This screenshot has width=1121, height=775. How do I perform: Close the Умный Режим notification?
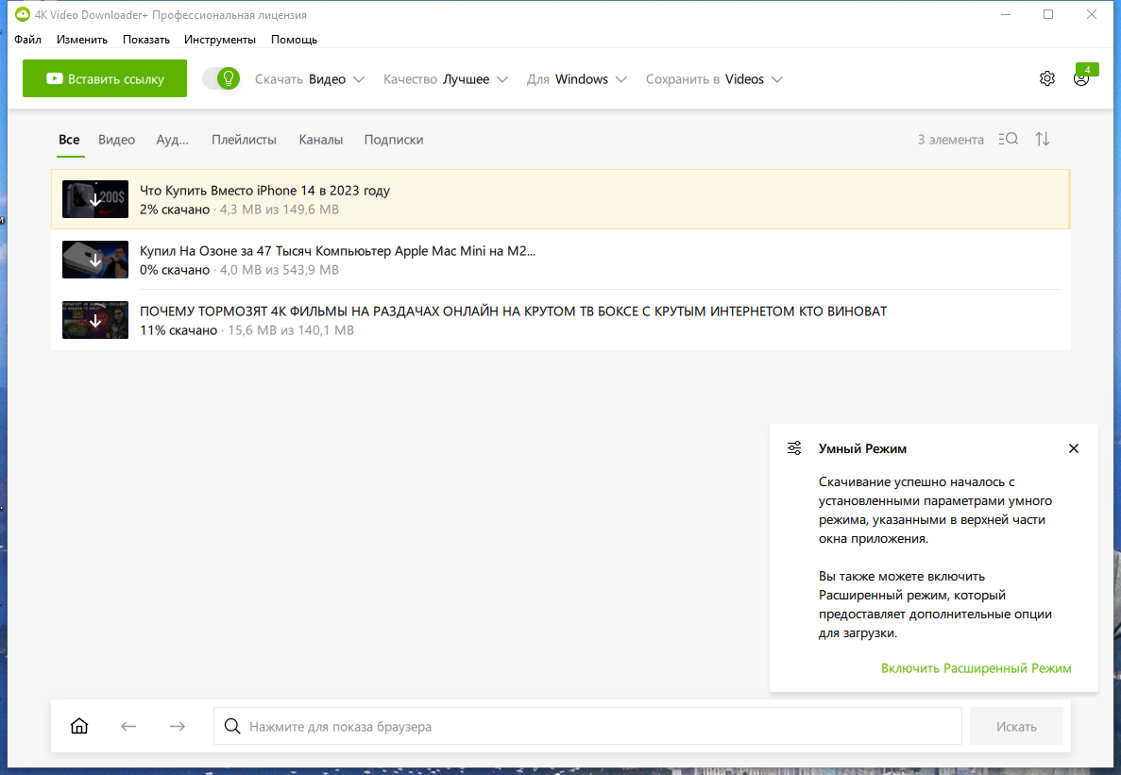tap(1073, 448)
